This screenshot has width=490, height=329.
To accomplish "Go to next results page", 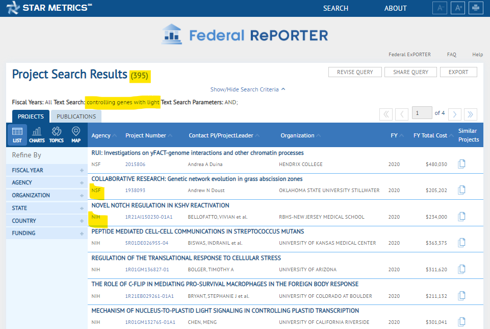I will tap(454, 114).
